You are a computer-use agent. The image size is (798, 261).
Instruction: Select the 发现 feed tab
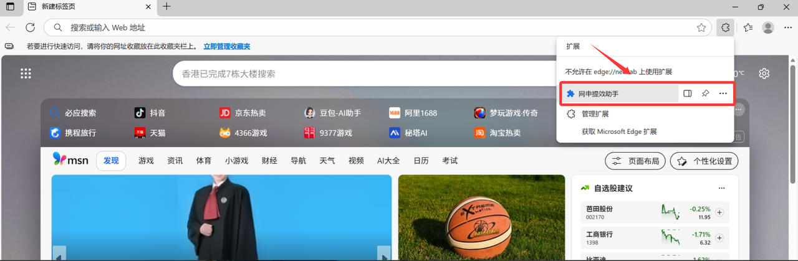(x=111, y=161)
